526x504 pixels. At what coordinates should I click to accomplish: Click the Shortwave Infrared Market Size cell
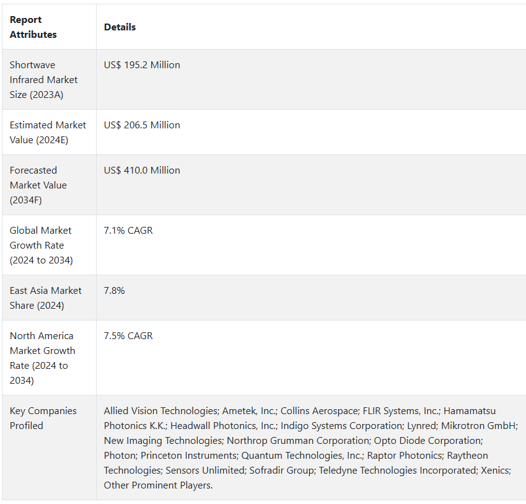[x=43, y=79]
